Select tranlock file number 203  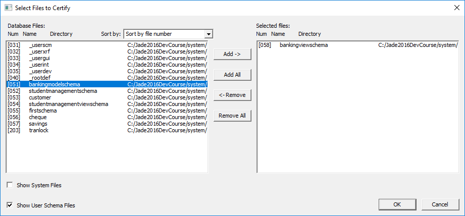(38, 130)
